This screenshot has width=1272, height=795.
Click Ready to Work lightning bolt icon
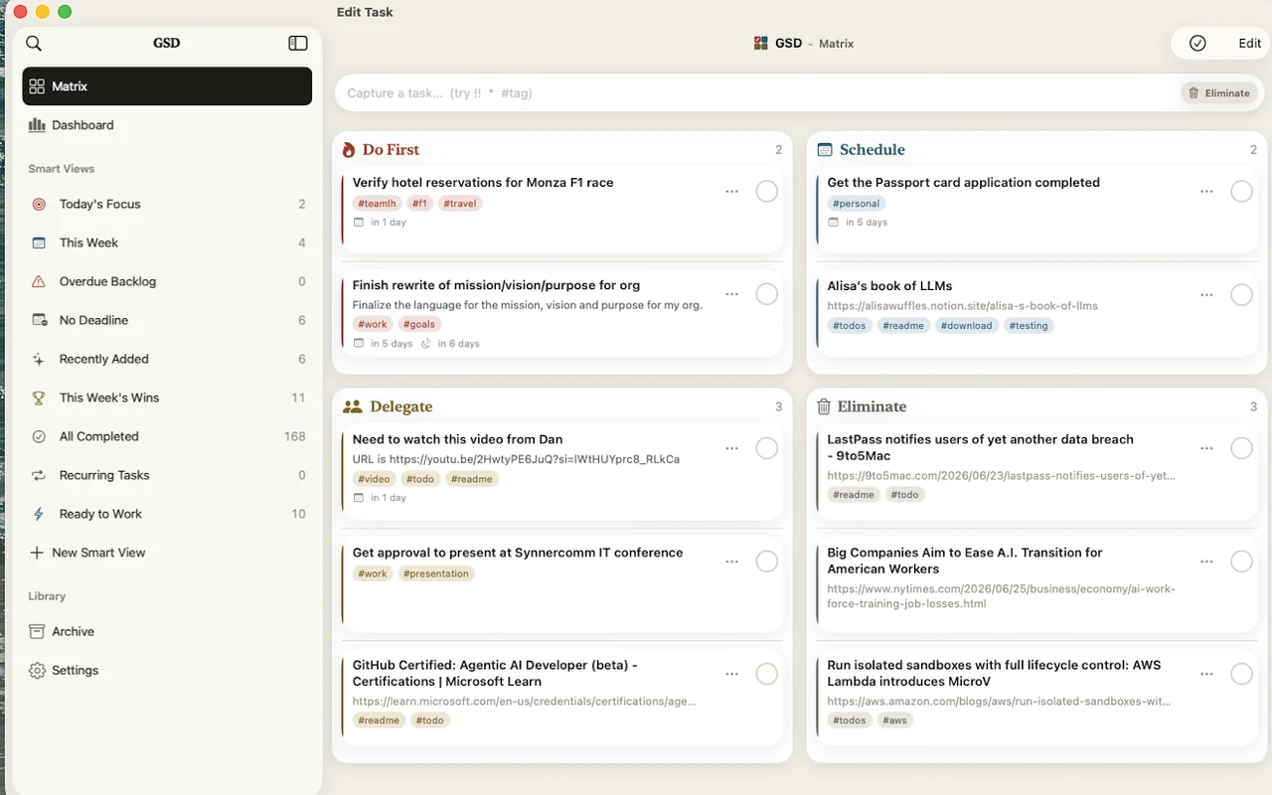point(39,514)
